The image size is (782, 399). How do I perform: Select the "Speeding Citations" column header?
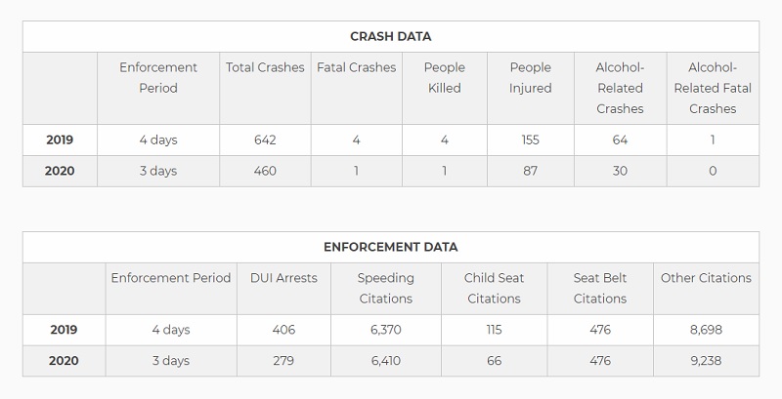[x=385, y=288]
